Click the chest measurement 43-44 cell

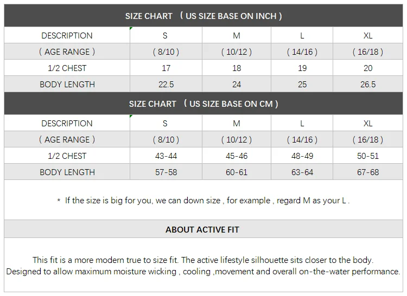(x=166, y=156)
